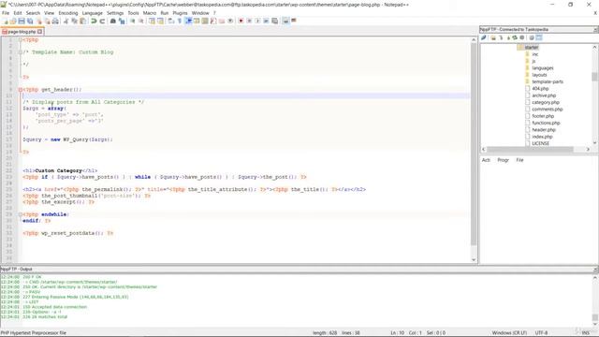Open the Macro menu

[150, 13]
